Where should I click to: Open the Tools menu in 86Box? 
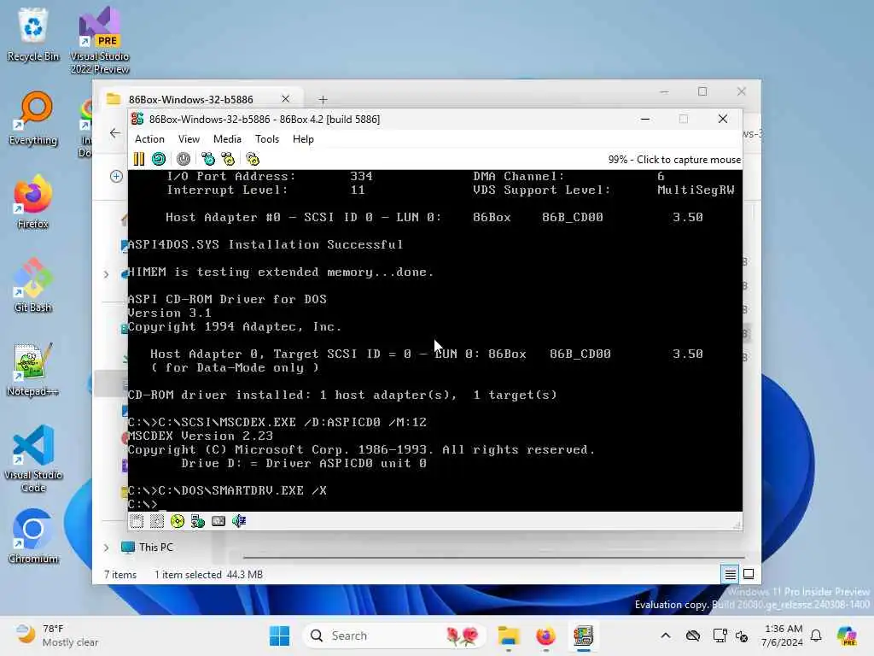[x=267, y=139]
